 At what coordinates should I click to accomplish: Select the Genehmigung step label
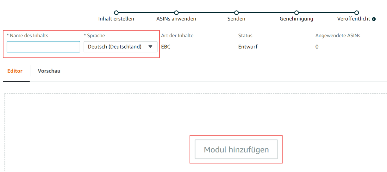296,19
